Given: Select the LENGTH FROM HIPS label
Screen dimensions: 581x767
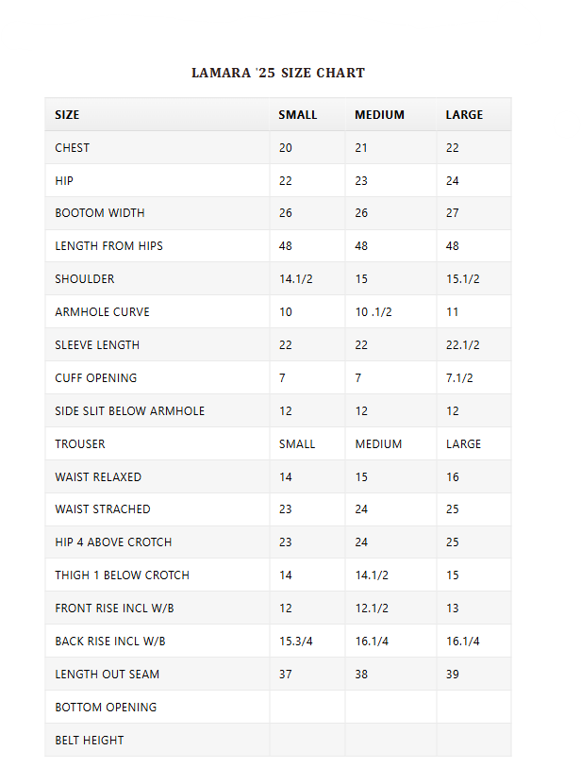Looking at the screenshot, I should point(108,246).
